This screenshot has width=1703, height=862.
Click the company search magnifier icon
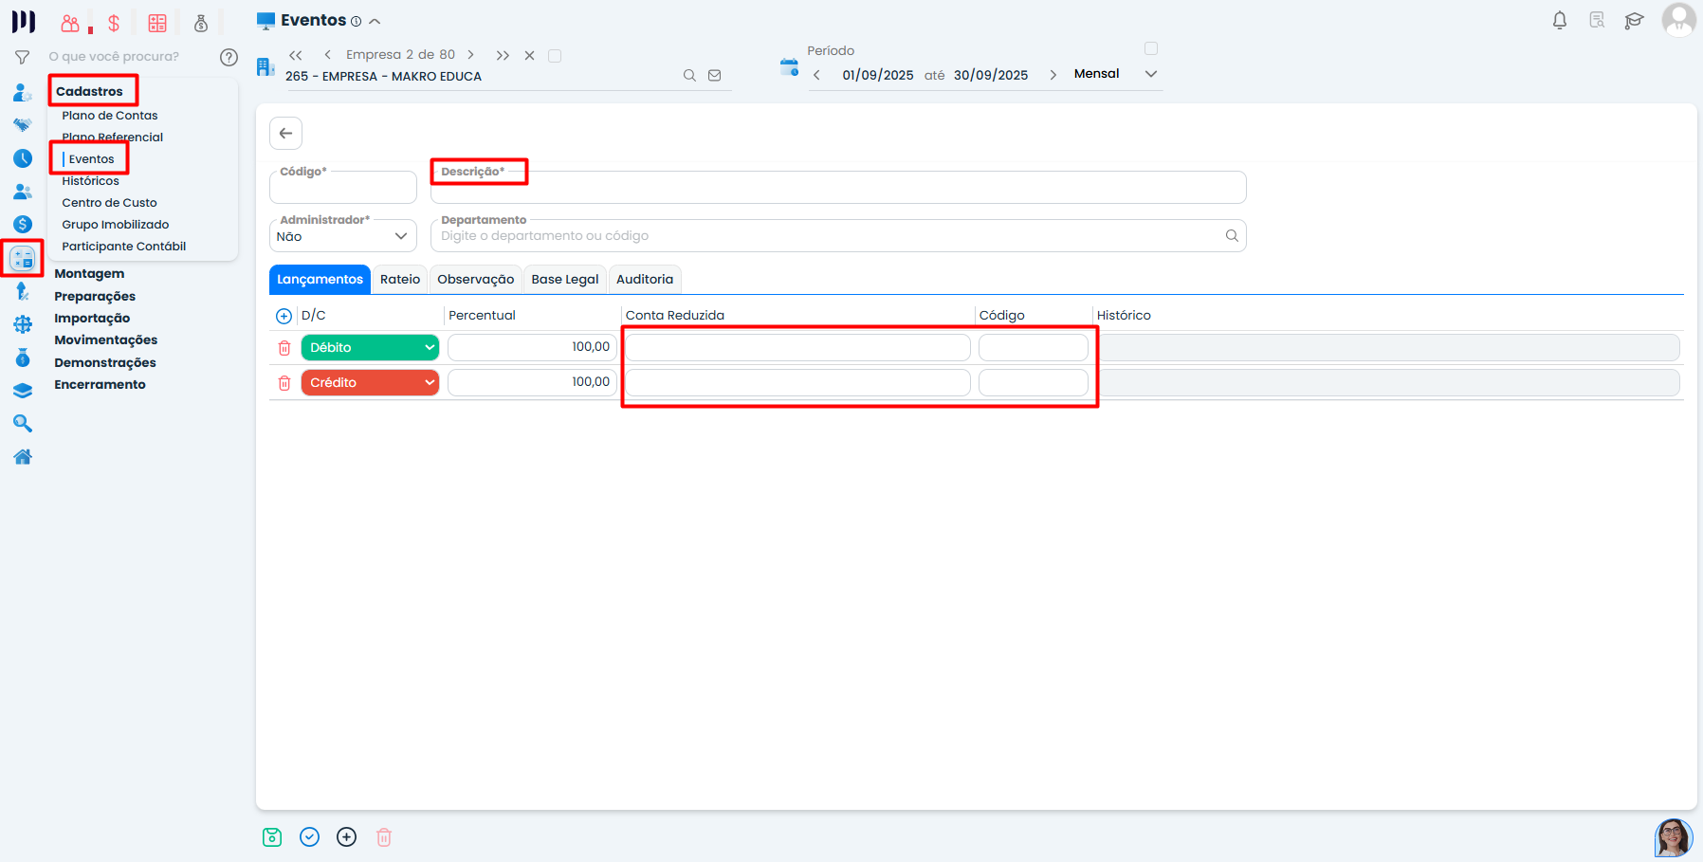click(x=689, y=76)
